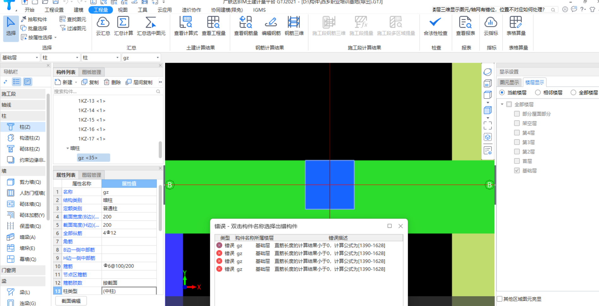Screen dimensions: 599x306
Task: Check the 全部楼层 tree checkbox
Action: [x=509, y=104]
